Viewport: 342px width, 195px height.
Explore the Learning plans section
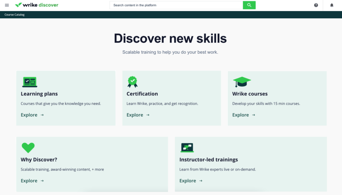coord(29,115)
